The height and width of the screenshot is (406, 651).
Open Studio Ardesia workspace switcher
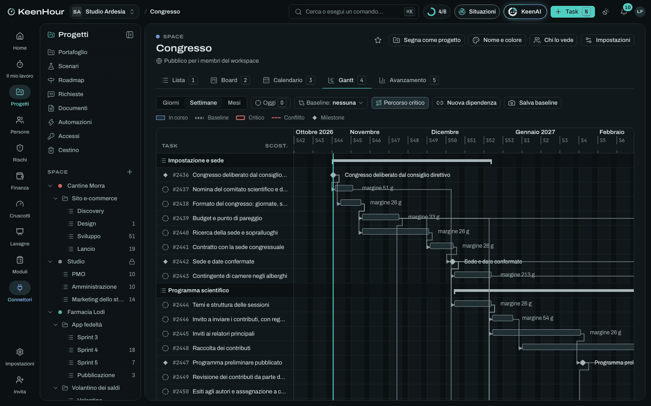pos(104,12)
